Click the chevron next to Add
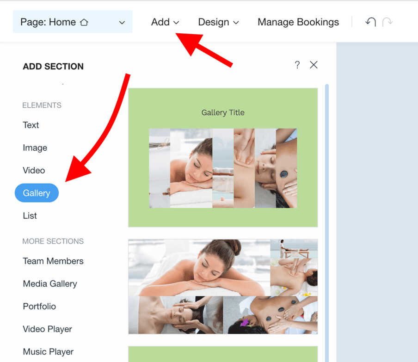The width and height of the screenshot is (418, 362). coord(176,23)
